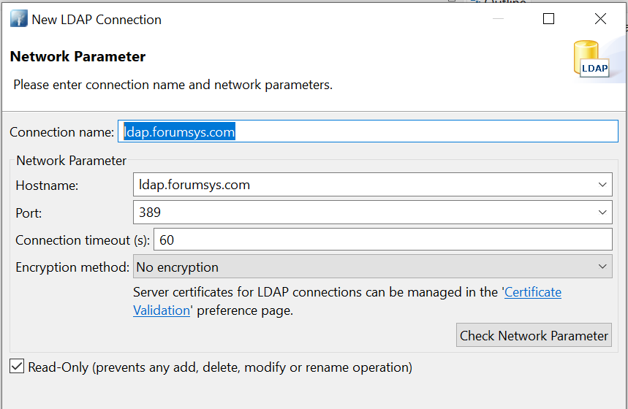Image resolution: width=628 pixels, height=409 pixels.
Task: Click the "Encryption method:" label
Action: (72, 267)
